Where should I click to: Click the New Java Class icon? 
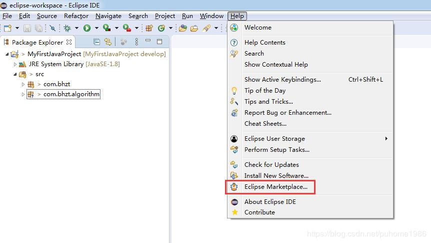click(x=161, y=28)
